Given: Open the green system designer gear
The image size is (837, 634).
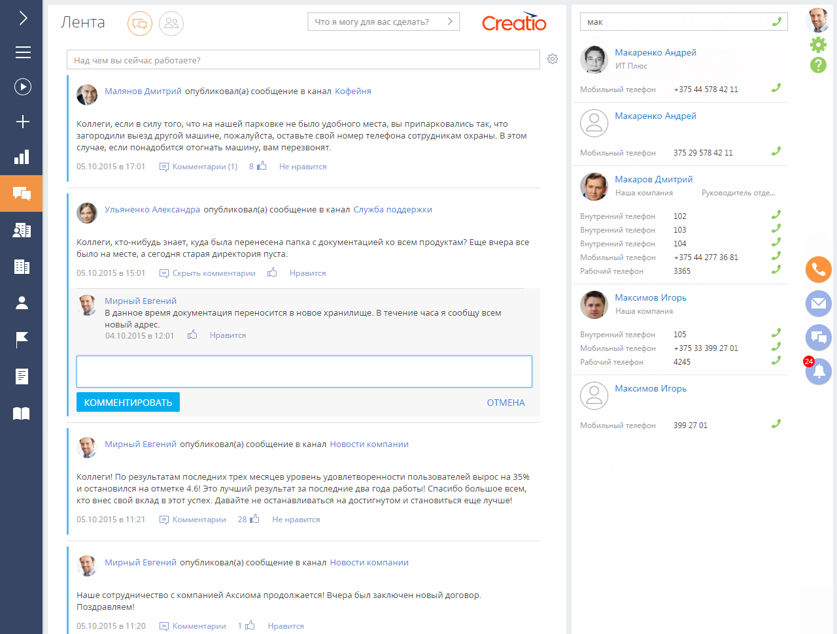Looking at the screenshot, I should (818, 44).
